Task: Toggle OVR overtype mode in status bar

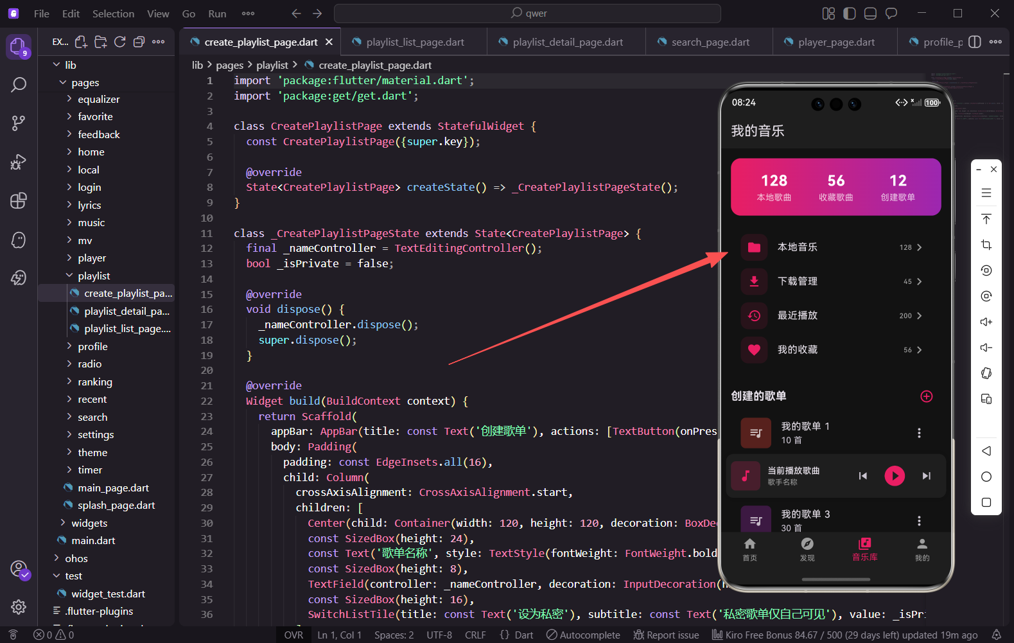Action: click(x=293, y=635)
